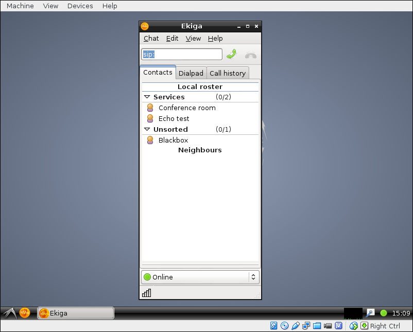413x332 pixels.
Task: Click the grey hang up phone icon
Action: [x=250, y=55]
